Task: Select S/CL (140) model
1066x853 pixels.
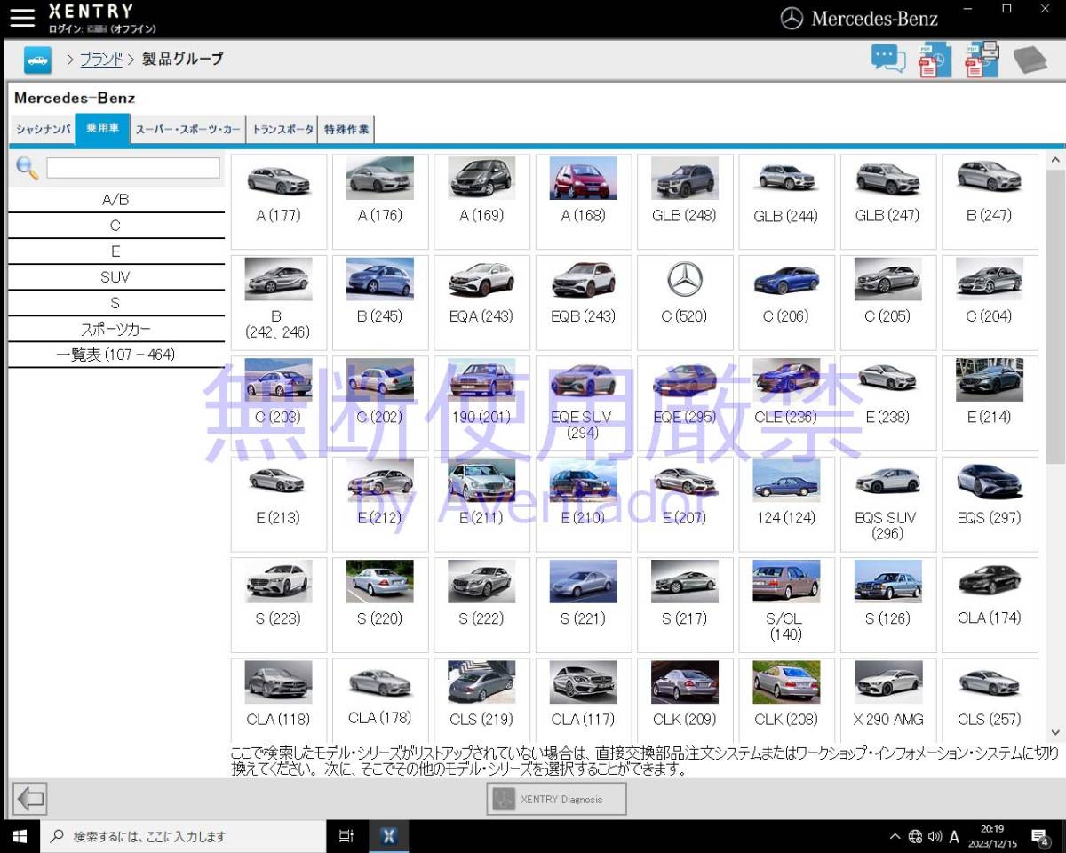Action: [786, 605]
